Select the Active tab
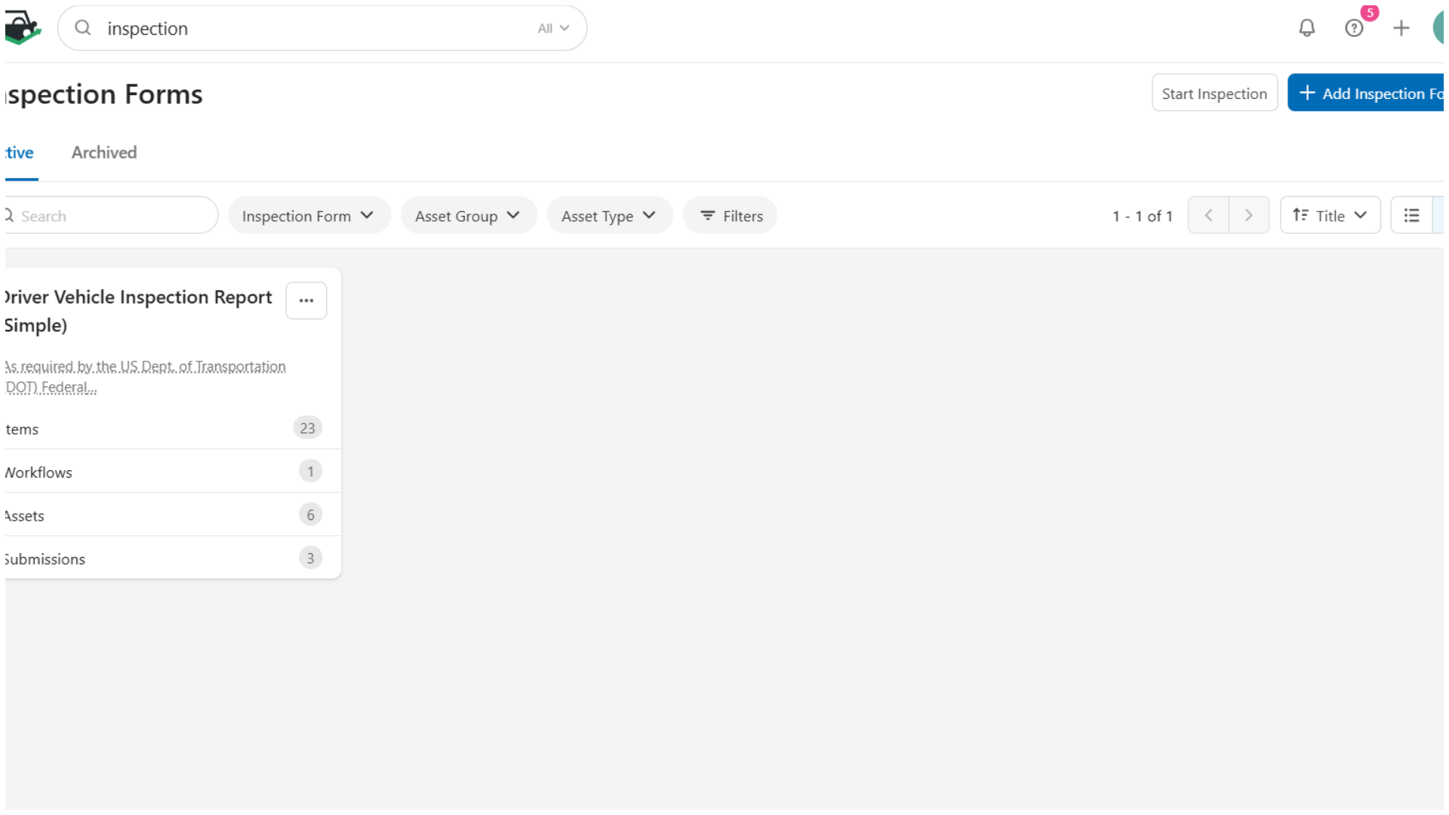Screen dimensions: 1449x815 tap(20, 152)
